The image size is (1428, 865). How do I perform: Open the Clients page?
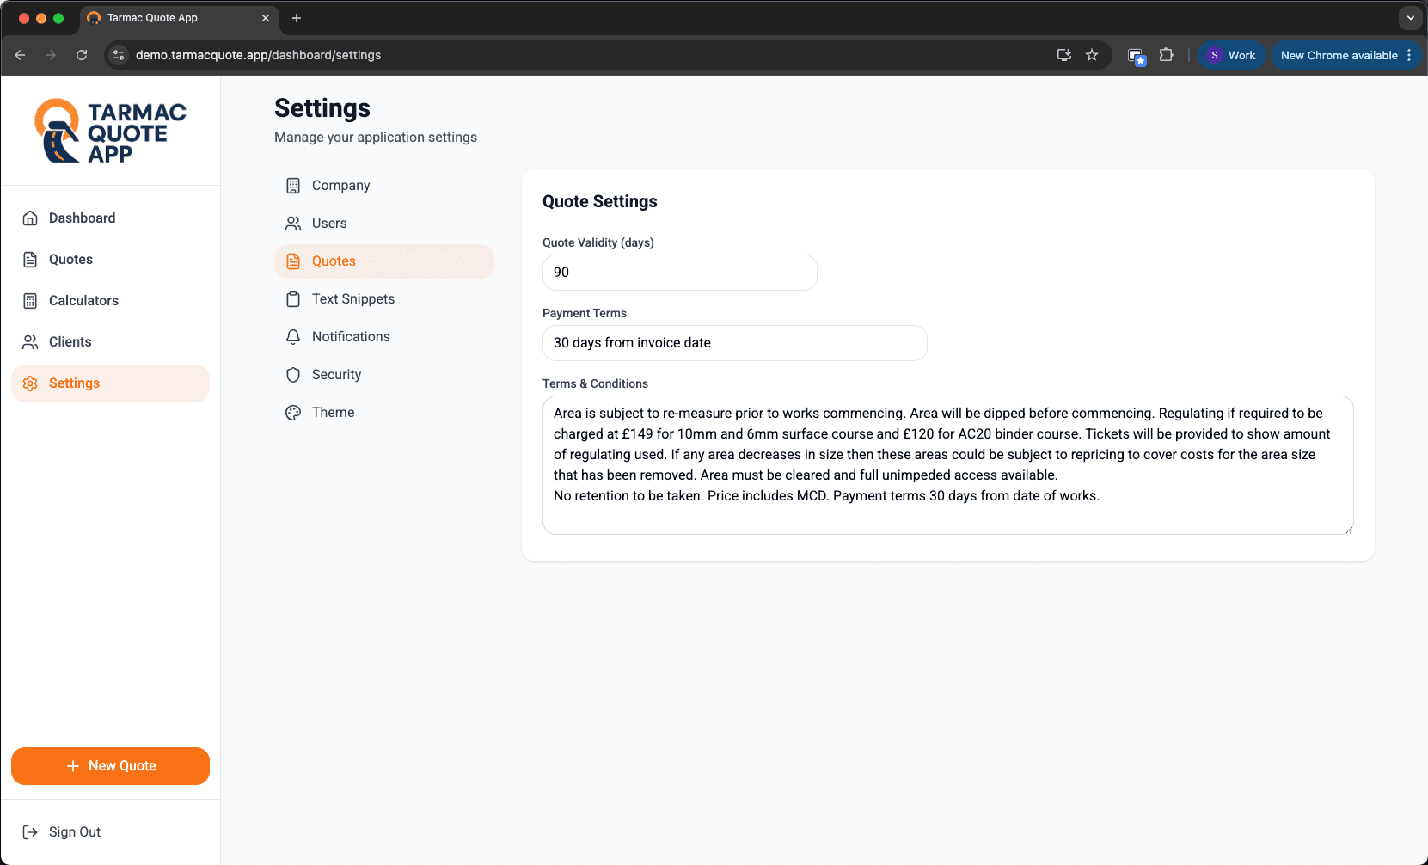(x=70, y=342)
